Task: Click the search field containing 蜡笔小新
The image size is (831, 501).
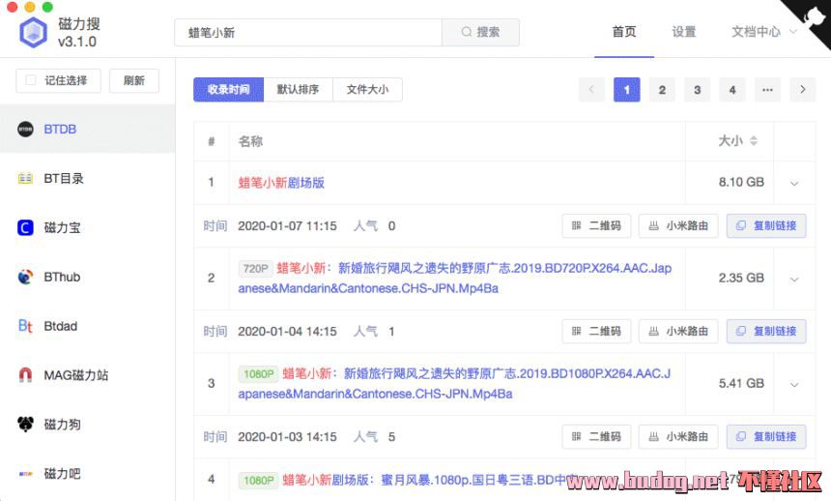Action: [x=307, y=32]
